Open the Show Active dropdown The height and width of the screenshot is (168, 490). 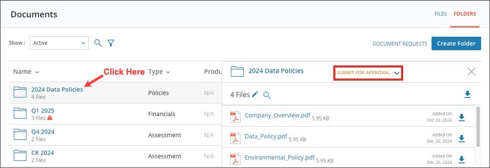point(59,43)
